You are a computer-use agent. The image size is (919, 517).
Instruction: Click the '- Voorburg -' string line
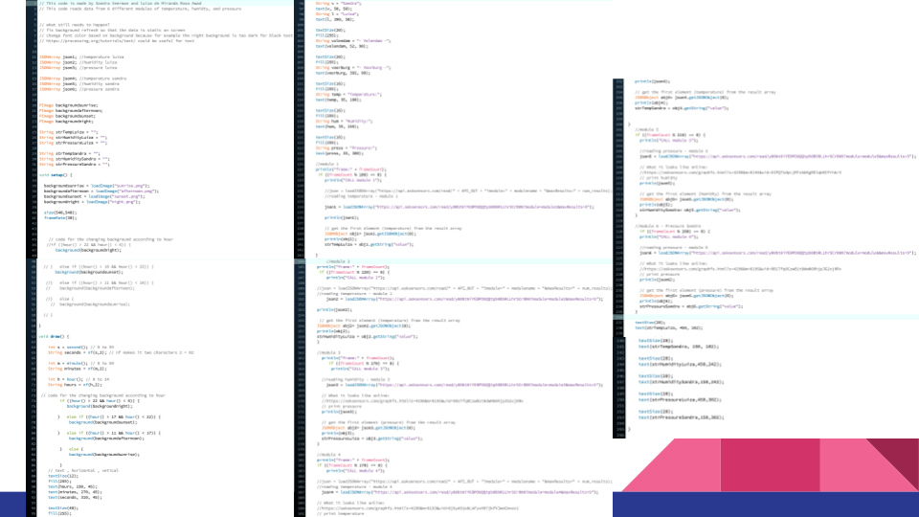click(x=353, y=68)
